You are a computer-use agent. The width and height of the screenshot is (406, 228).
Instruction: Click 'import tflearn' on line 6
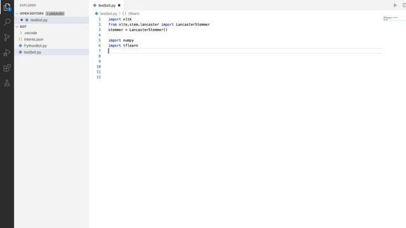pyautogui.click(x=123, y=46)
